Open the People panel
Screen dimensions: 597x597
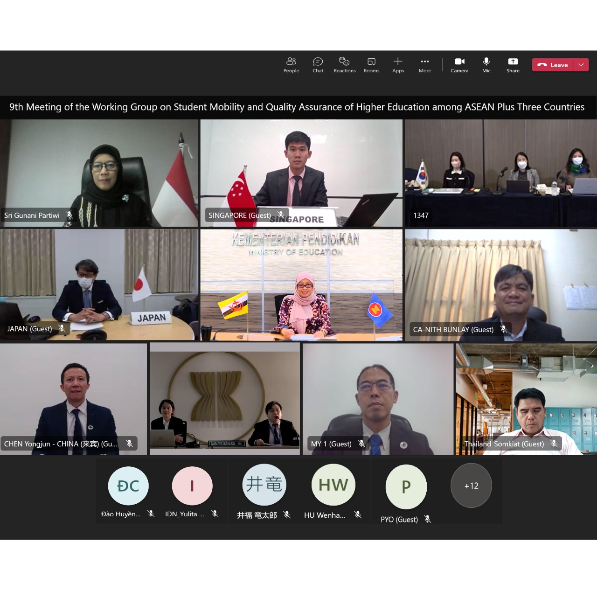(291, 65)
